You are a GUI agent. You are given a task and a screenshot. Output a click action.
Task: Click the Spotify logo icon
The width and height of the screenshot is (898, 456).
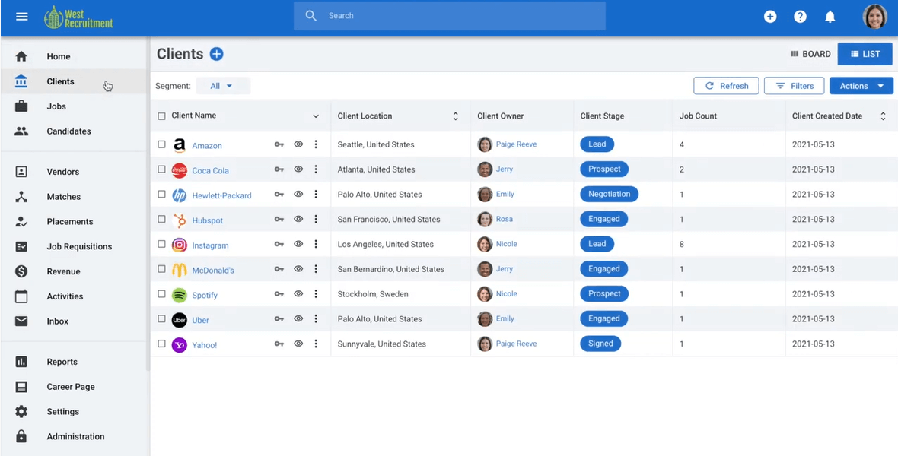[180, 295]
